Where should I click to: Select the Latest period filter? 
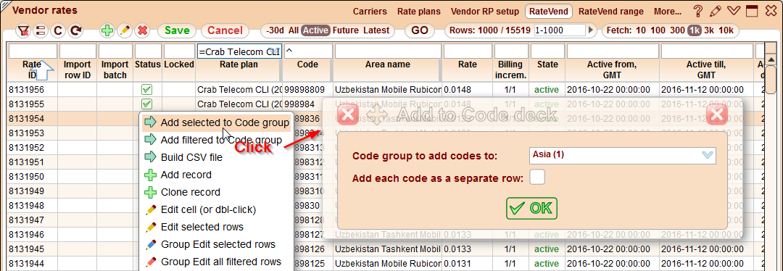pos(376,30)
